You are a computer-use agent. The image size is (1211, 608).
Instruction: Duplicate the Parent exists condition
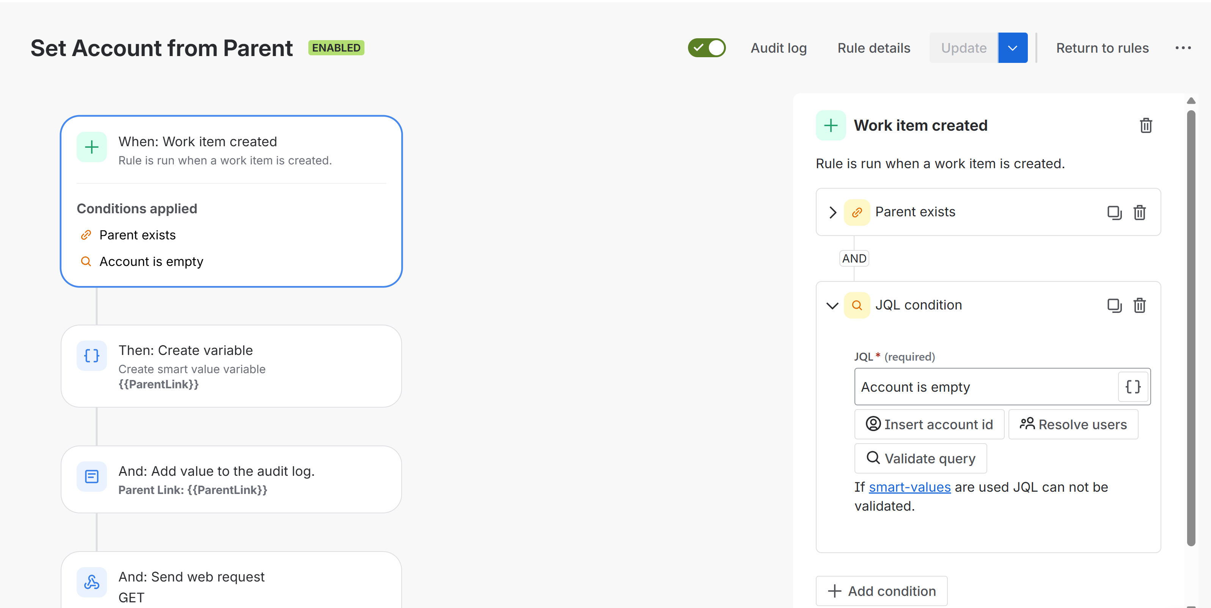[x=1114, y=212]
